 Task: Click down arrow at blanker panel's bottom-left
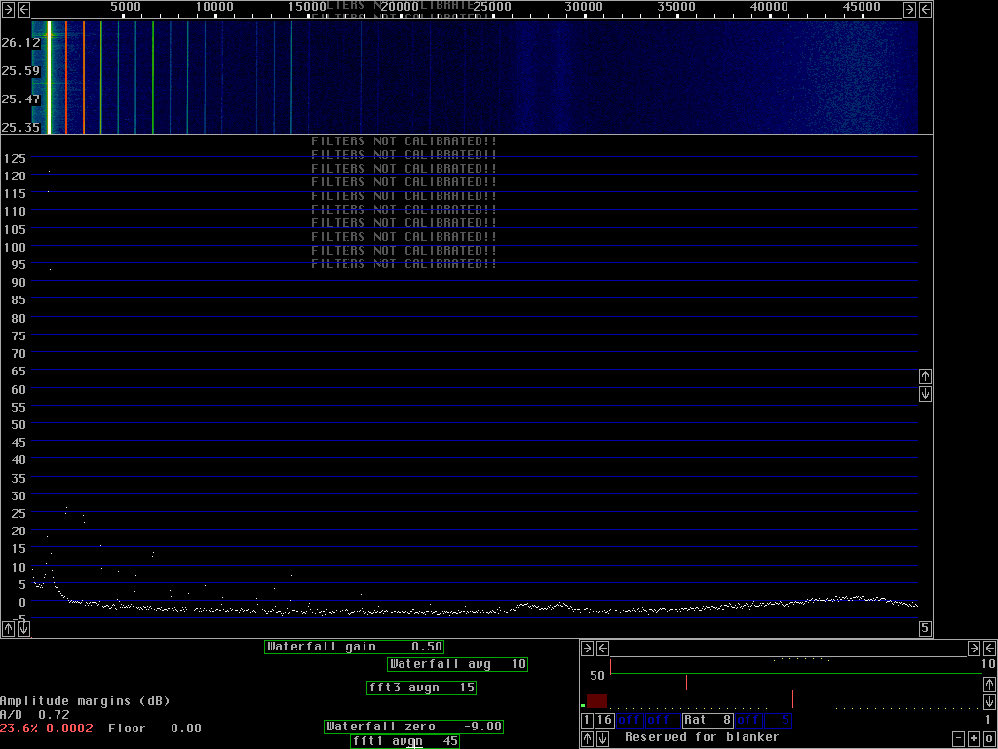pos(602,739)
